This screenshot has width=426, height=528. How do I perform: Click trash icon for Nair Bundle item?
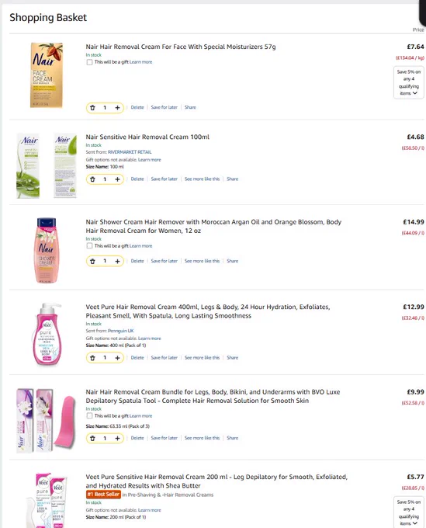pos(92,438)
